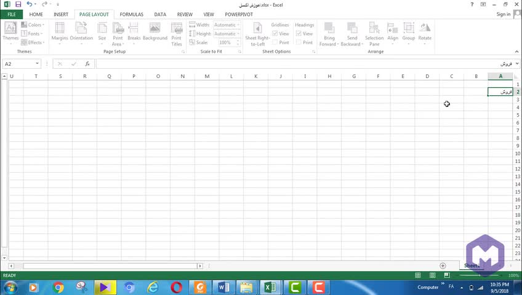The image size is (522, 295).
Task: Open Excel Help
Action: [472, 4]
